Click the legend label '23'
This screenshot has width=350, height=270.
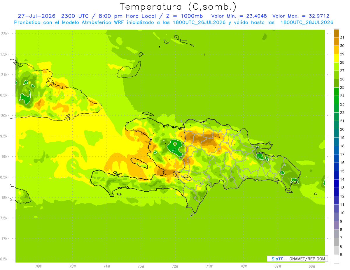click(342, 104)
